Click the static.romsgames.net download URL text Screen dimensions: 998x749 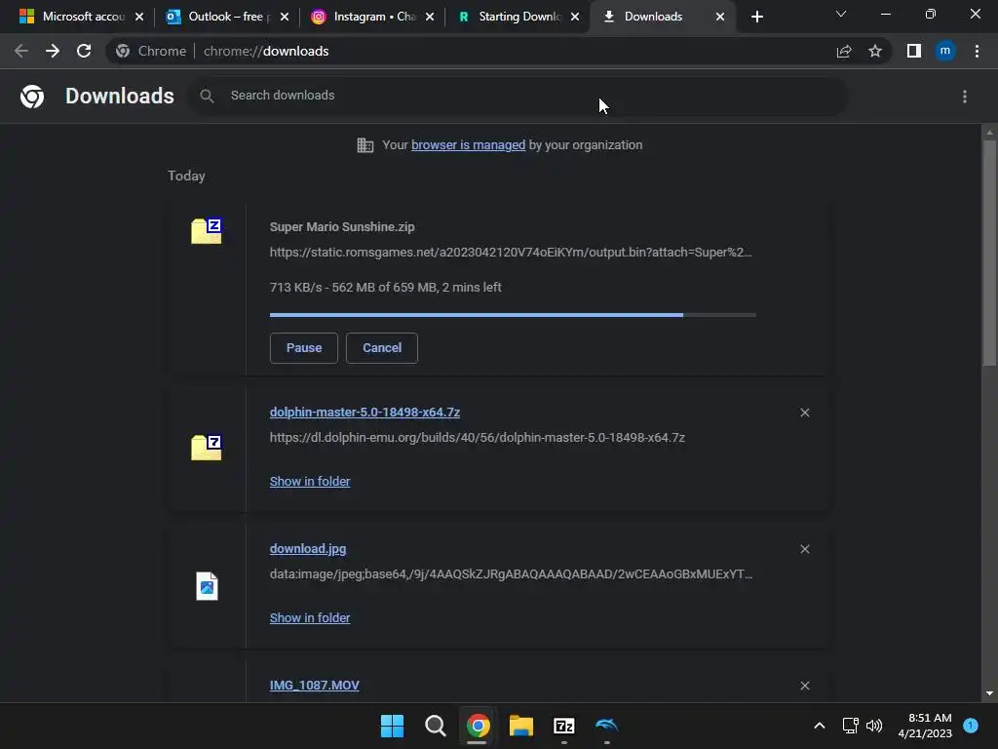tap(511, 253)
